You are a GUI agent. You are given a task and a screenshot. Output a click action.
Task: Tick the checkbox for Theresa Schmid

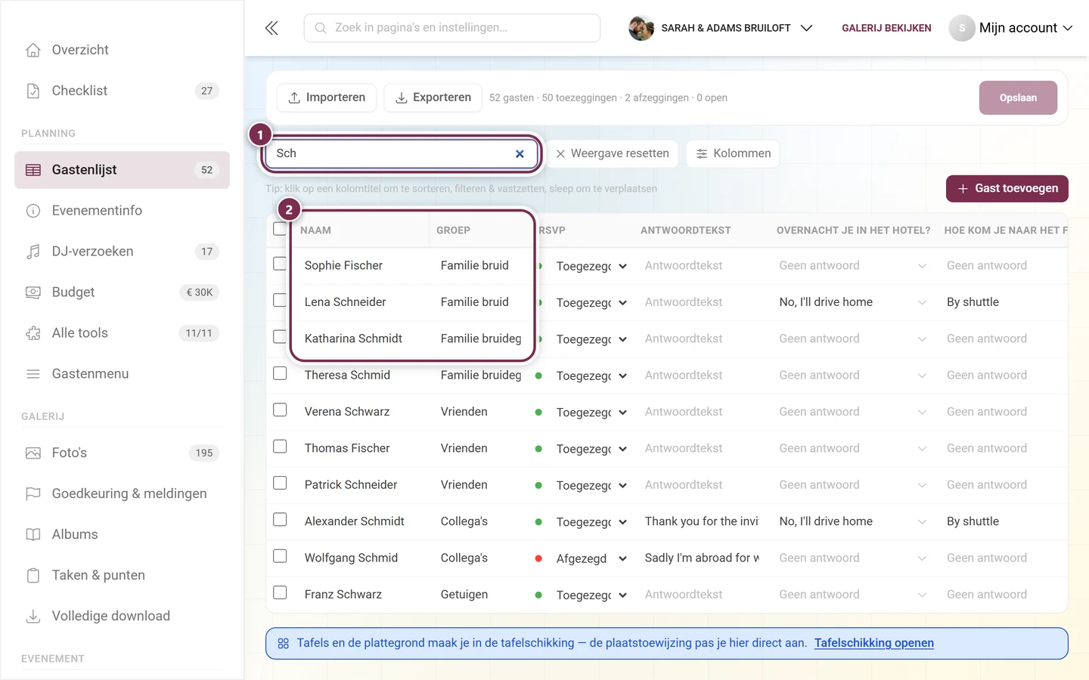click(x=280, y=373)
